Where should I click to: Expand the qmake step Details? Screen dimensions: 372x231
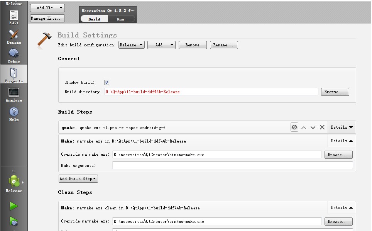click(x=342, y=127)
